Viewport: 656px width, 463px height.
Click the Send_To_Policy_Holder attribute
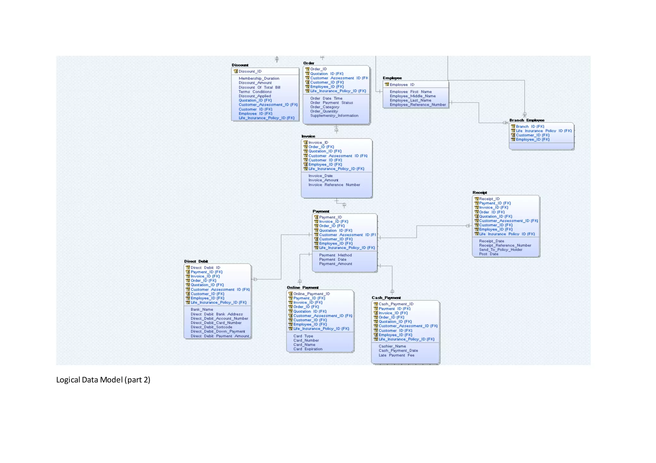coord(501,250)
